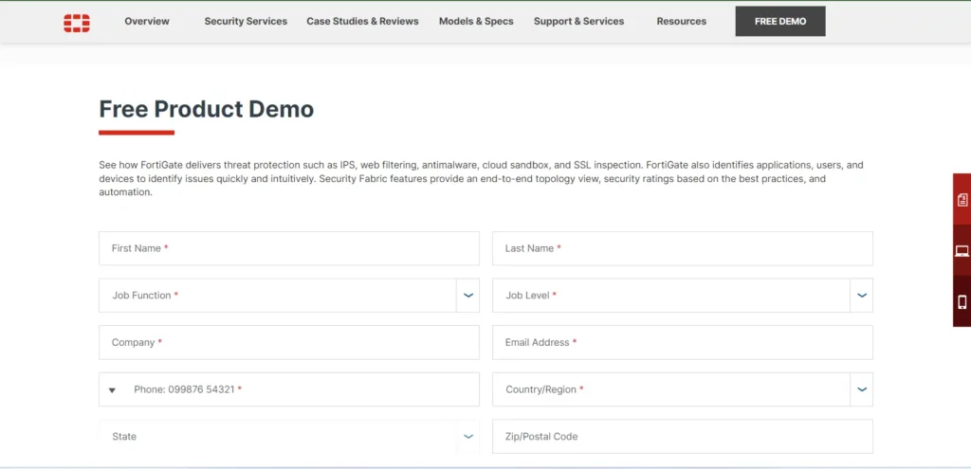Go to Security Services in navigation
Image resolution: width=971 pixels, height=469 pixels.
246,22
